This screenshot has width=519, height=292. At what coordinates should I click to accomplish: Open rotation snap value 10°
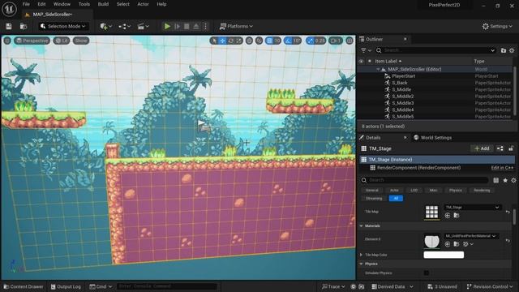tap(297, 41)
